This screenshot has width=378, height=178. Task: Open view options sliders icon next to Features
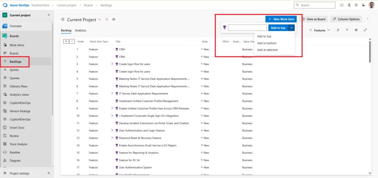click(x=338, y=30)
